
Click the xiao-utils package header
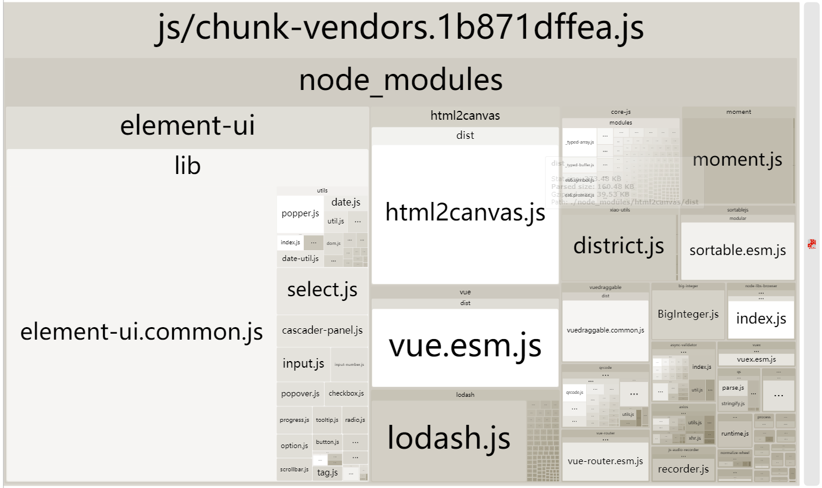(x=619, y=210)
